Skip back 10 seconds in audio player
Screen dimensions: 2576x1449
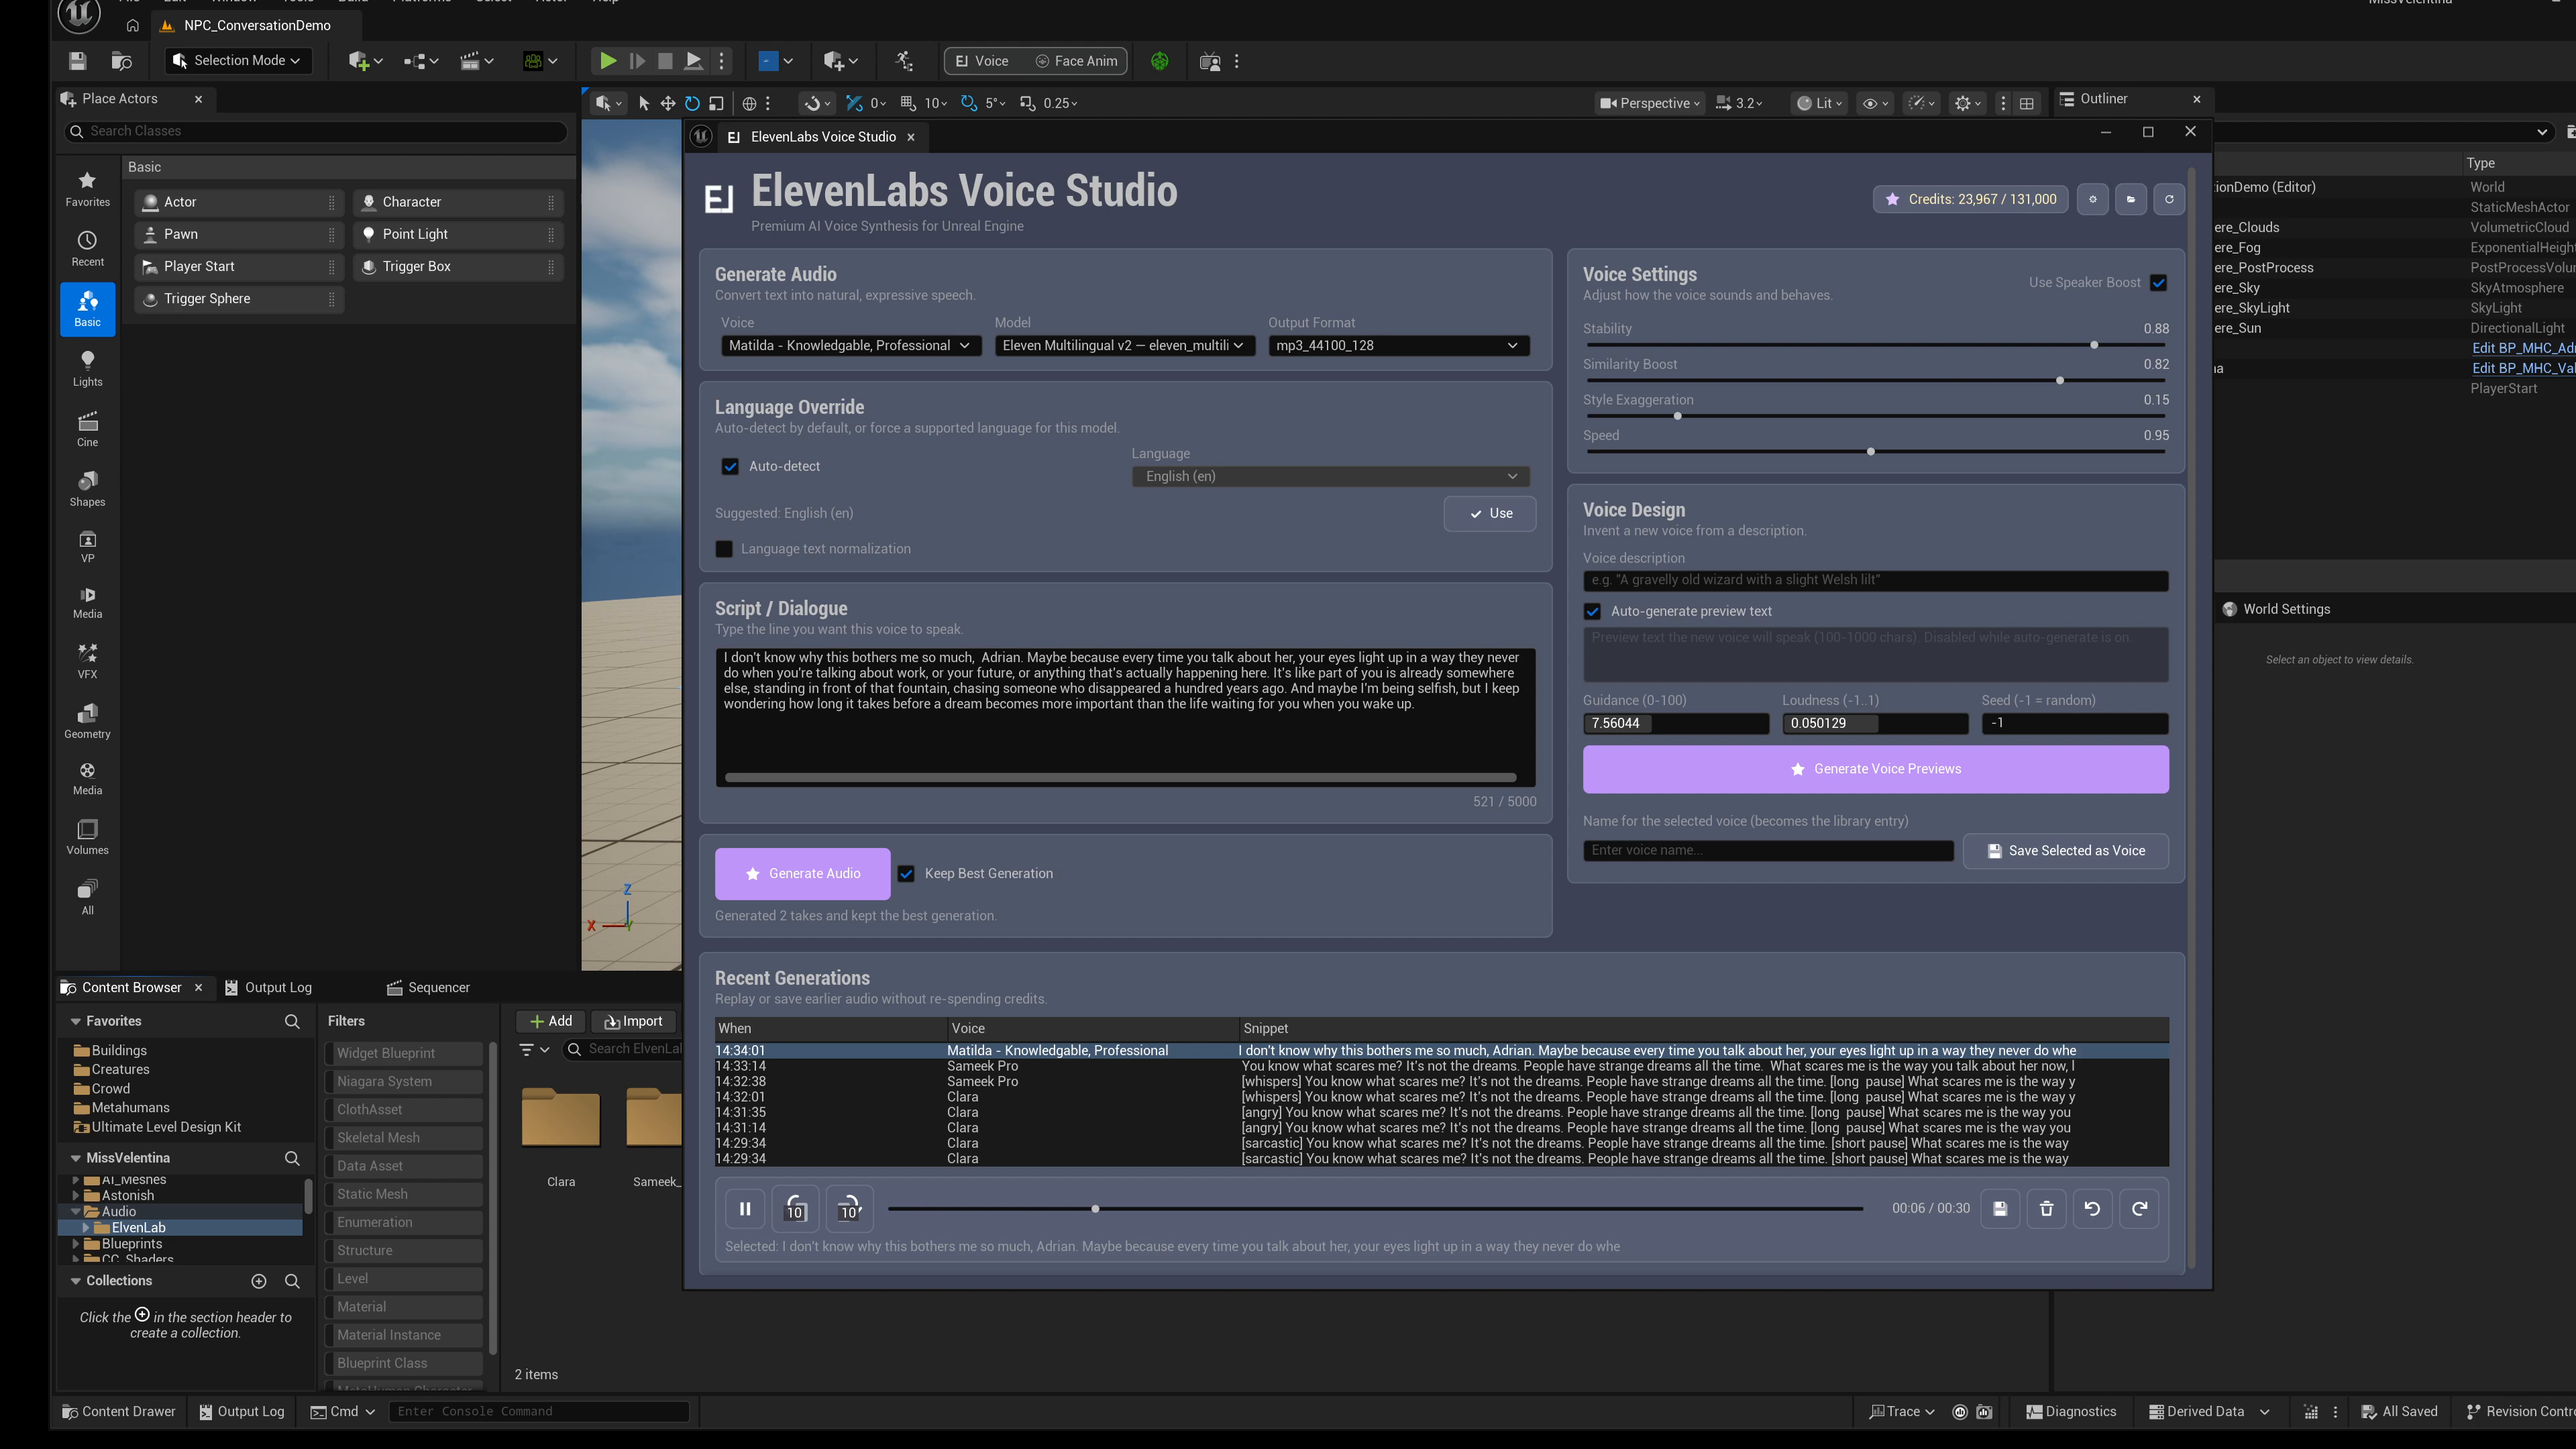796,1208
